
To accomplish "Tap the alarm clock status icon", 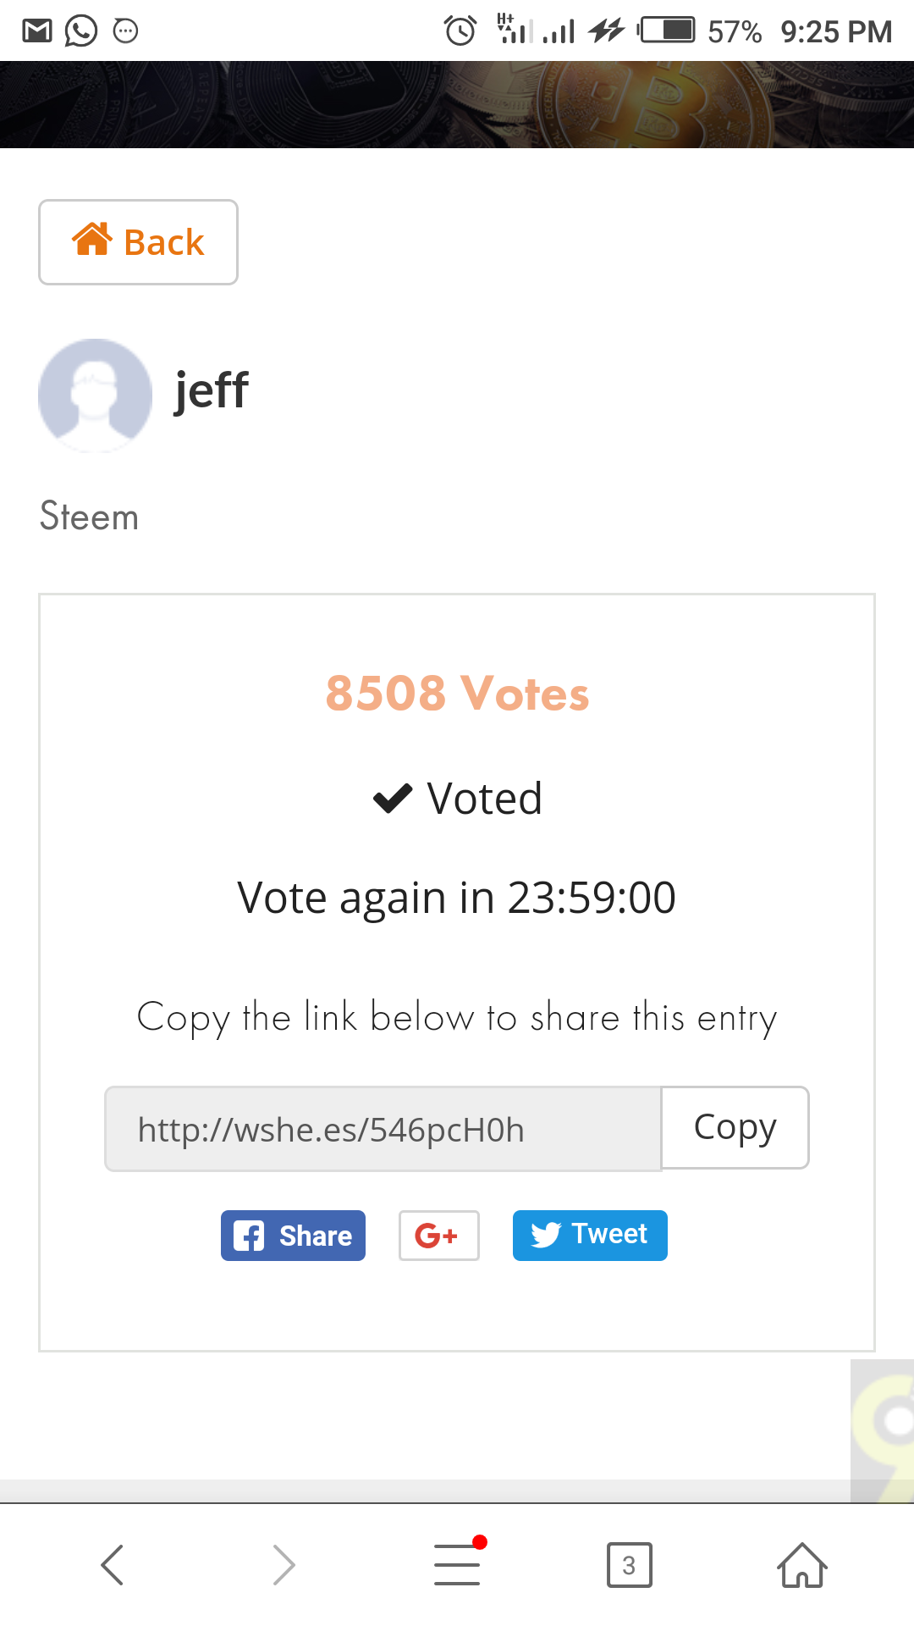I will 460,31.
